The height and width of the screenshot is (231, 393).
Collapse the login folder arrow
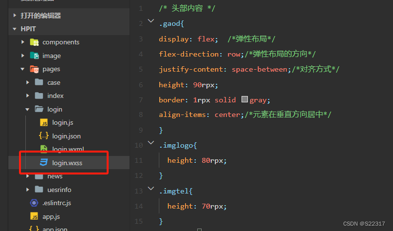coord(27,109)
